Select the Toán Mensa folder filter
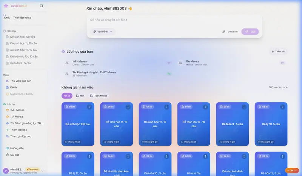The width and height of the screenshot is (302, 176). click(99, 96)
